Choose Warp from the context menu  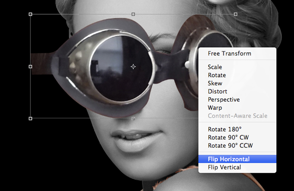click(237, 108)
